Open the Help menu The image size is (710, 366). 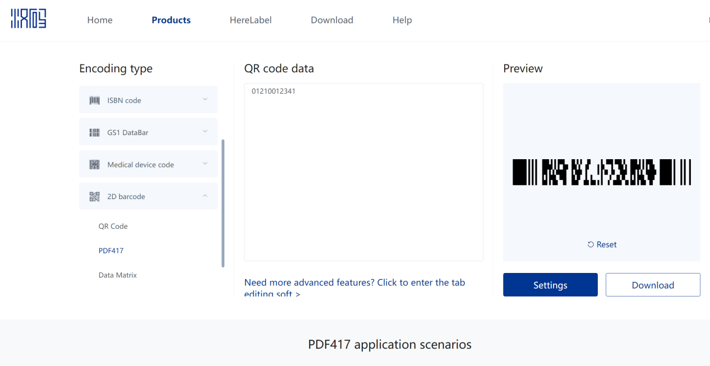click(402, 20)
